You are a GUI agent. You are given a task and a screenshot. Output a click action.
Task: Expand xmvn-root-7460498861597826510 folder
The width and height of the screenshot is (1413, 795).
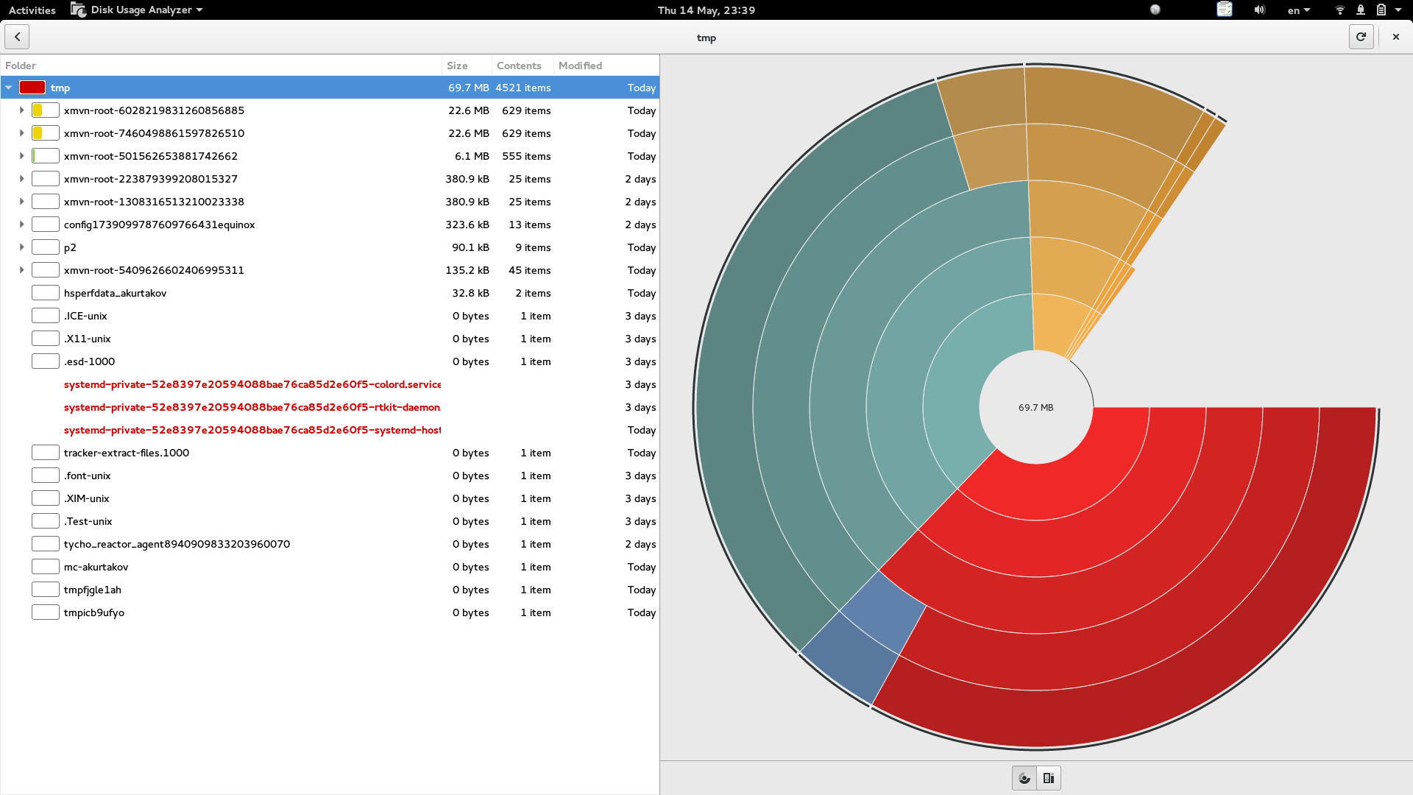point(22,133)
